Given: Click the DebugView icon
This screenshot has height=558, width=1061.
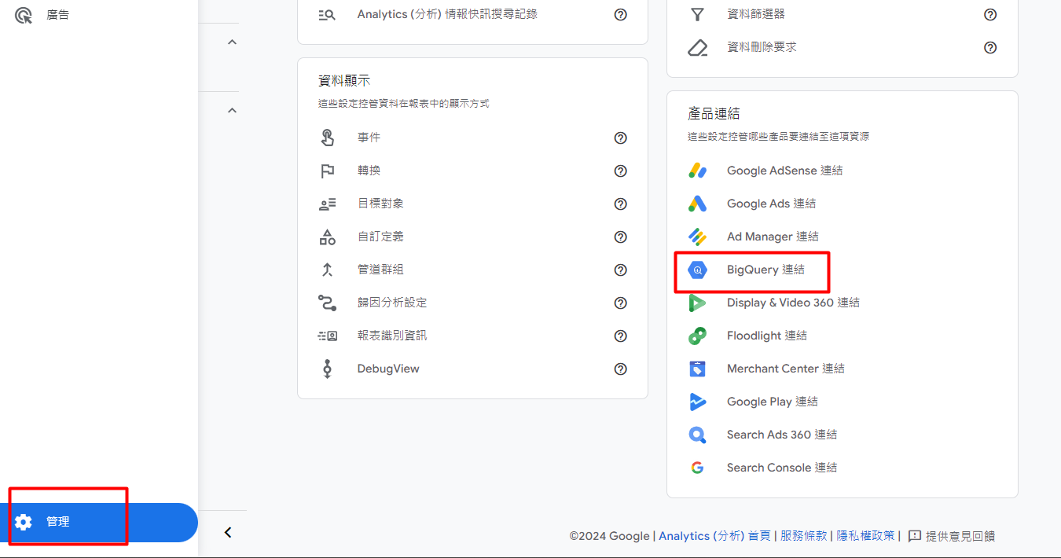Looking at the screenshot, I should pyautogui.click(x=328, y=369).
